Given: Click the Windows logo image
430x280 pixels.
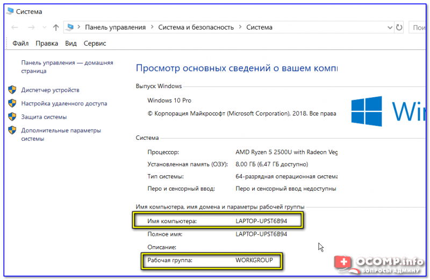Looking at the screenshot, I should 367,111.
